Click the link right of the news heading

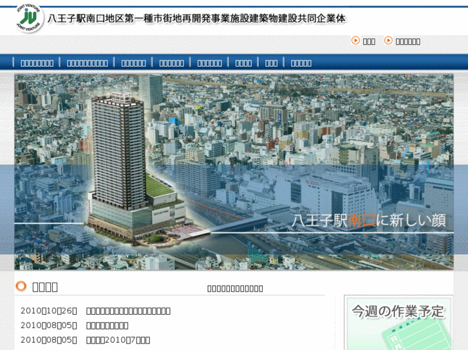[x=235, y=288]
